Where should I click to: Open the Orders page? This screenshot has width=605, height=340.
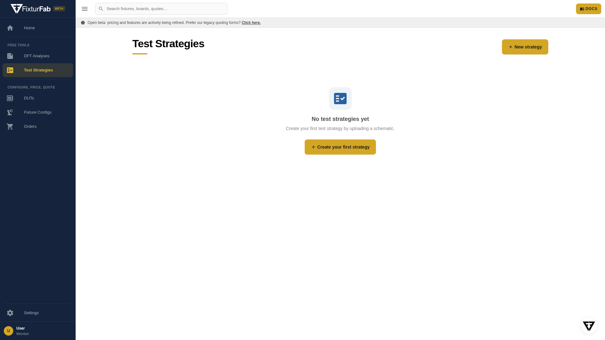[38, 127]
